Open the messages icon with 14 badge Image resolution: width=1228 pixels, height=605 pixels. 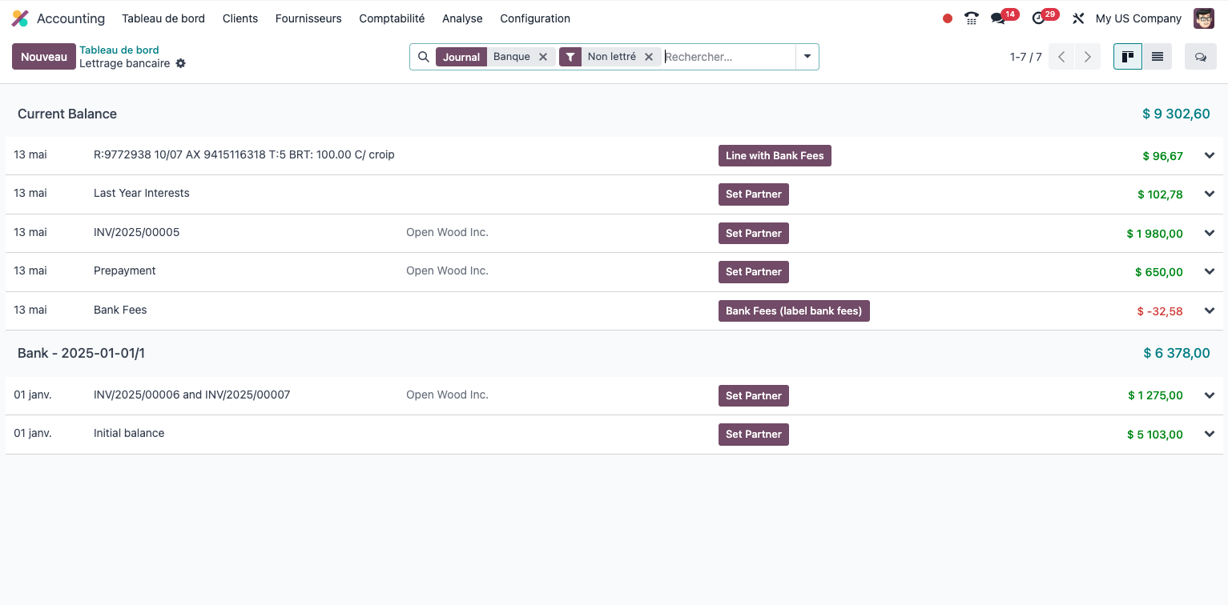(998, 18)
